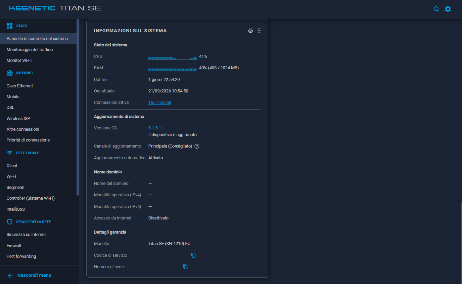The height and width of the screenshot is (284, 462).
Task: Click help icon beside Canale di aggiornamento
Action: tap(197, 146)
